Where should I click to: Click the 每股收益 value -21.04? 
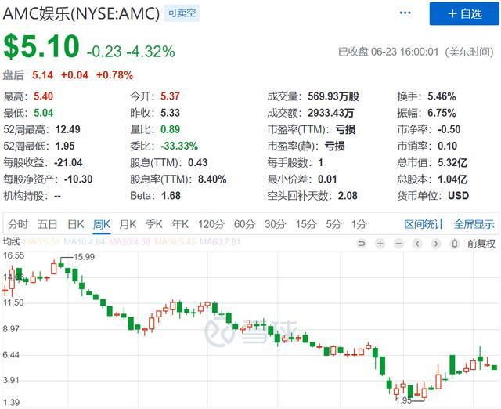click(x=68, y=163)
